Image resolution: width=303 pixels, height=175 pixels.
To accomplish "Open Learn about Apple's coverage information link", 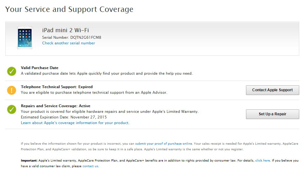I will [x=75, y=123].
